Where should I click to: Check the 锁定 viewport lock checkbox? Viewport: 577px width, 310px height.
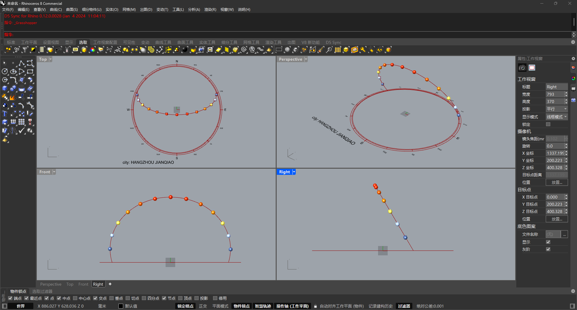(548, 124)
